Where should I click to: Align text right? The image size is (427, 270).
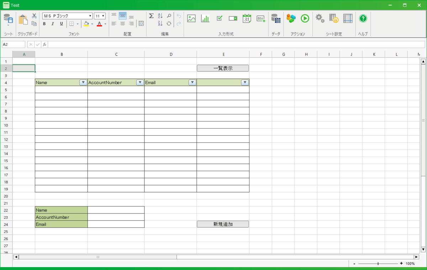click(131, 23)
